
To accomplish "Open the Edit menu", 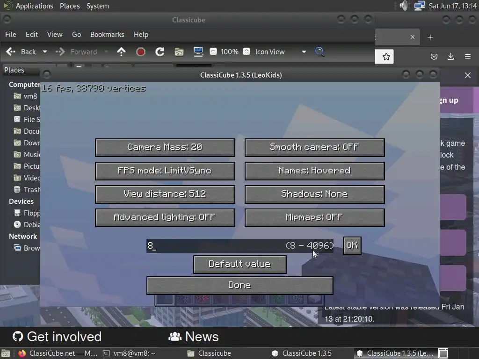I will (32, 35).
